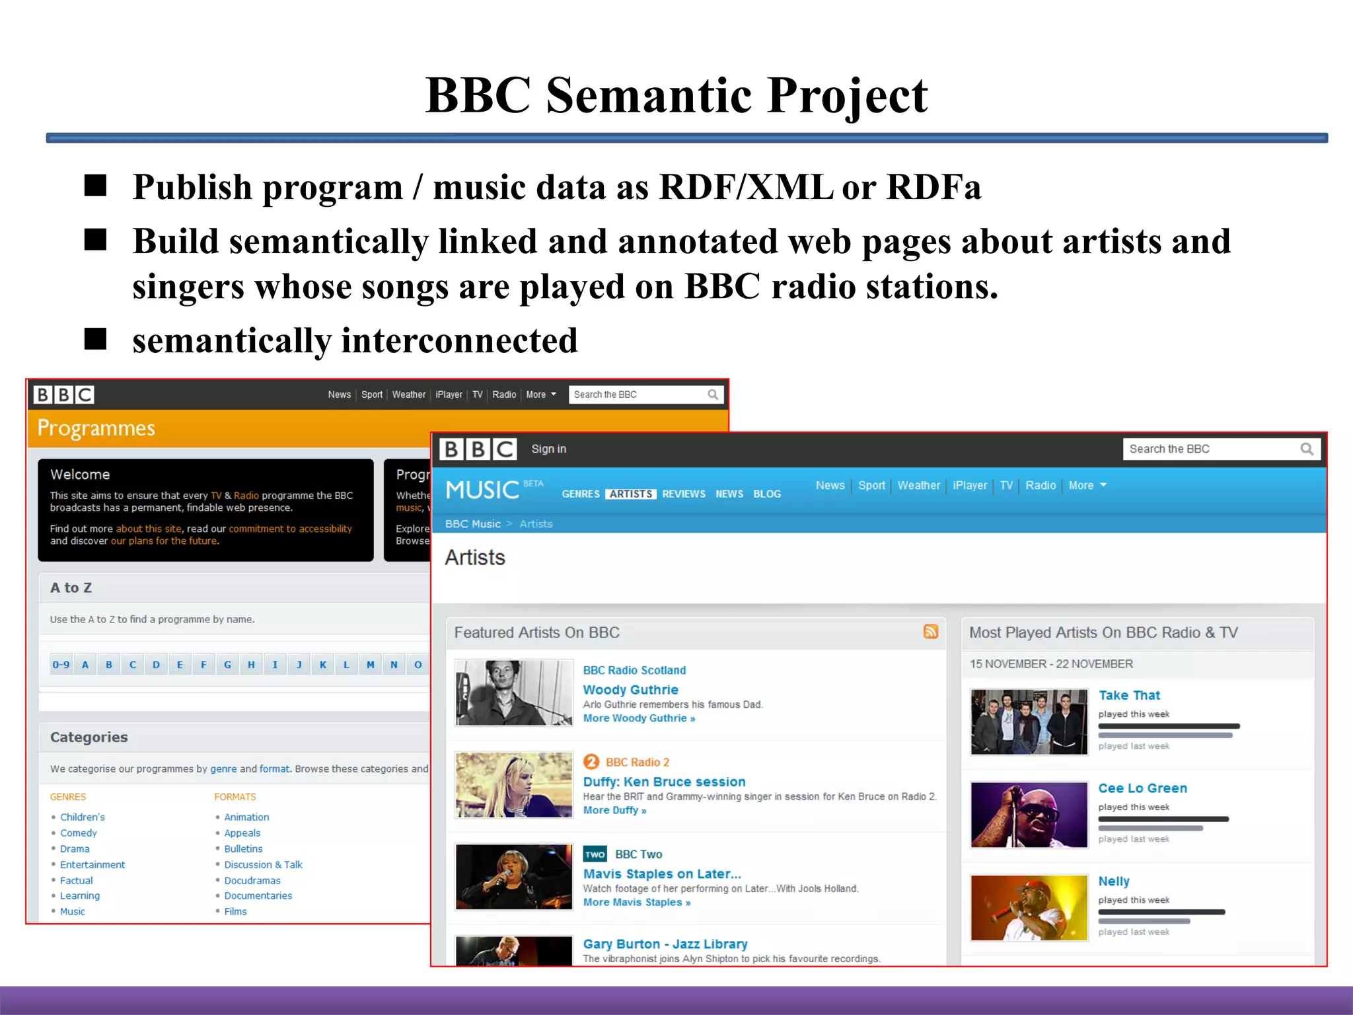Screen dimensions: 1353x1015
Task: Click More Woody Guthrie link
Action: pyautogui.click(x=639, y=718)
